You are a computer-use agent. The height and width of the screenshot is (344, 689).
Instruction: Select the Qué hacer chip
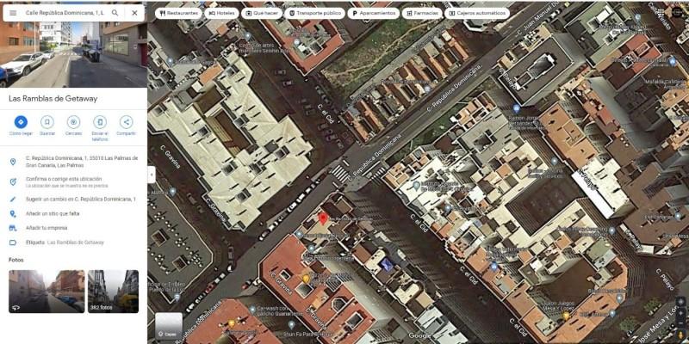262,13
